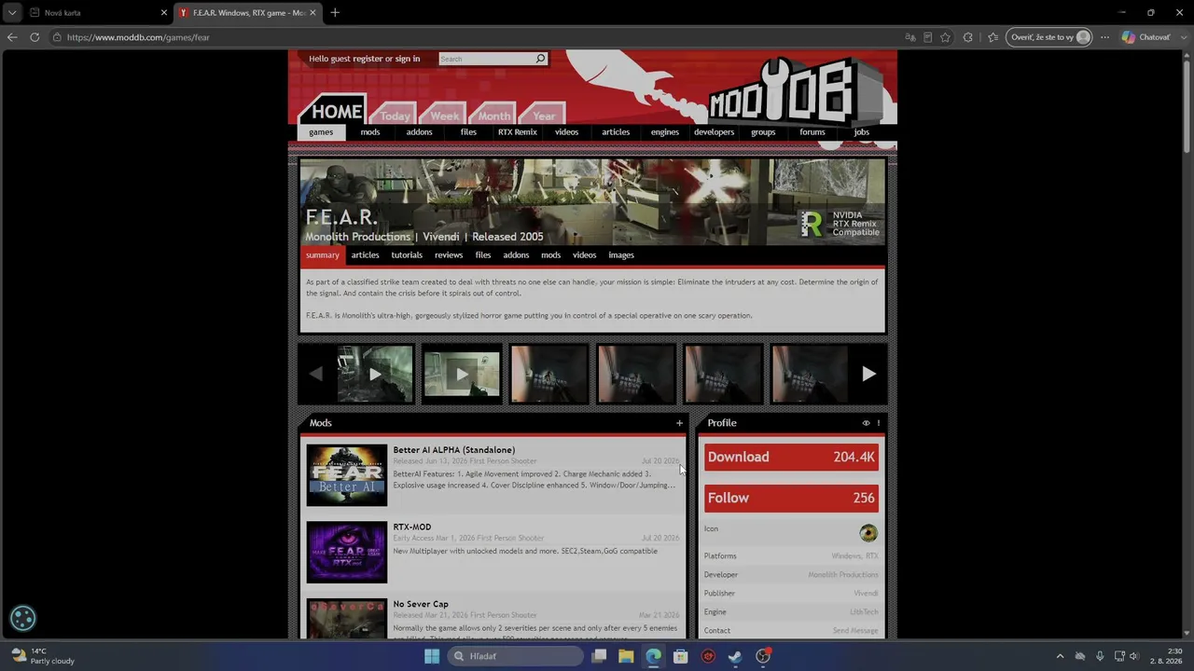Open Microsoft Store from taskbar
The height and width of the screenshot is (671, 1194).
[x=681, y=656]
